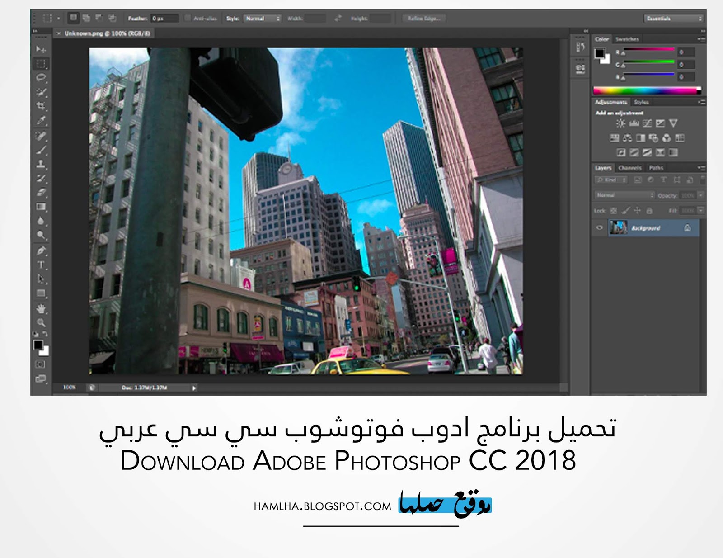
Task: Select the Rectangle shape tool
Action: pos(41,293)
